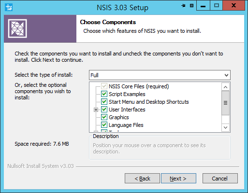Click the pin icon in title bar
248x193 pixels.
point(183,6)
